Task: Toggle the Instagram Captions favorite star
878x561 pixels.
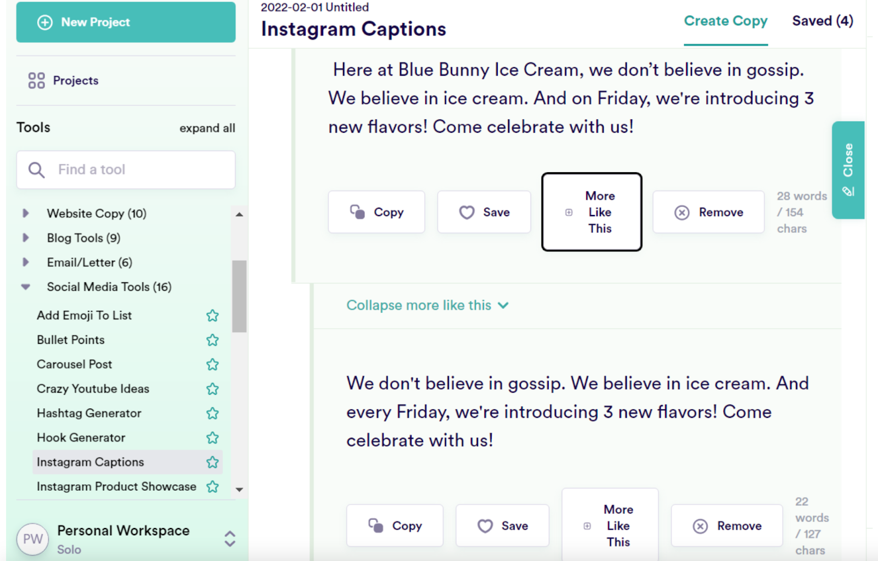Action: (212, 462)
